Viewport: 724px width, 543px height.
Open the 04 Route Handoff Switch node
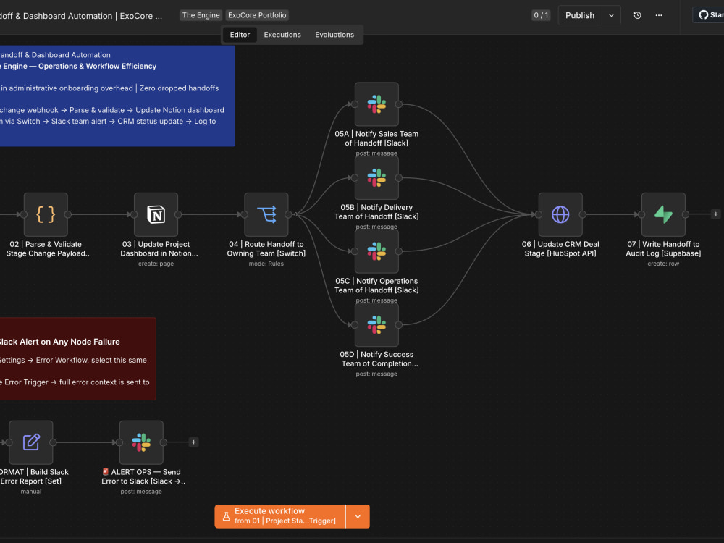click(x=266, y=215)
